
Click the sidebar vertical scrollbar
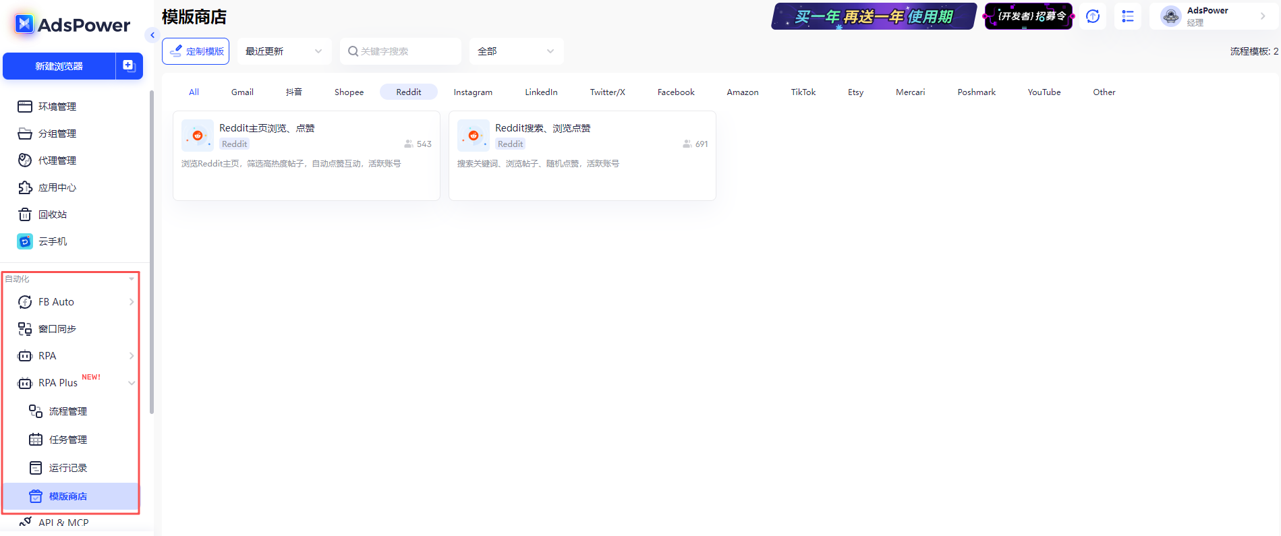(152, 252)
